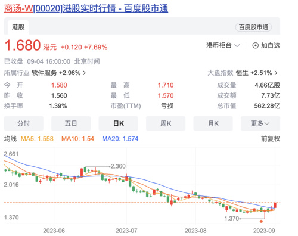Click the 百度股市通 badge button

coord(253,27)
